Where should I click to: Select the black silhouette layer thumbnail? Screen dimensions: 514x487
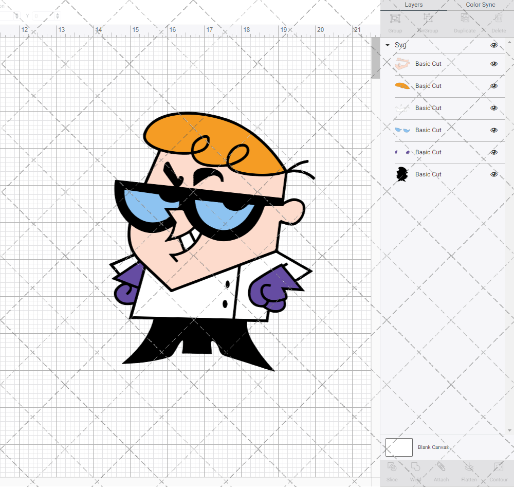point(402,174)
